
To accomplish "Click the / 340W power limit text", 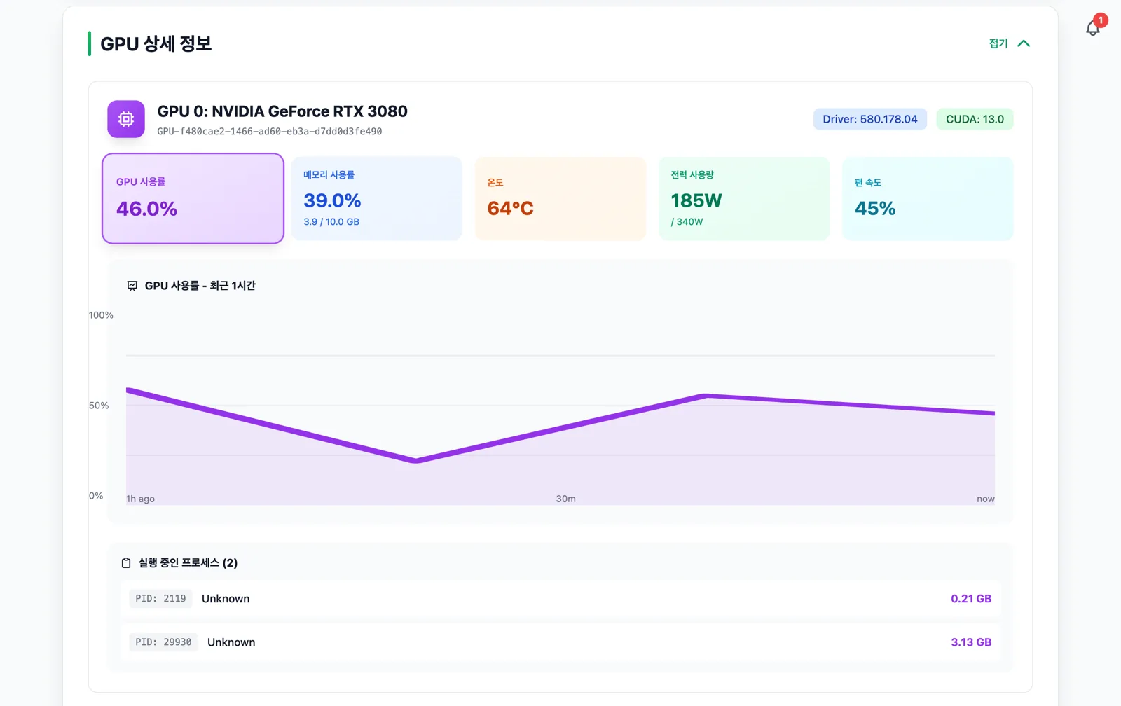I will [x=687, y=222].
